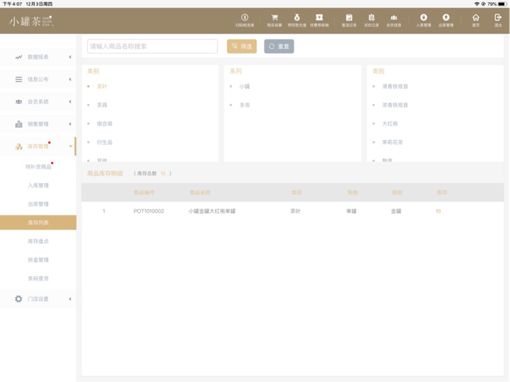The height and width of the screenshot is (382, 510).
Task: Select 清香铁观音 option
Action: [x=395, y=86]
